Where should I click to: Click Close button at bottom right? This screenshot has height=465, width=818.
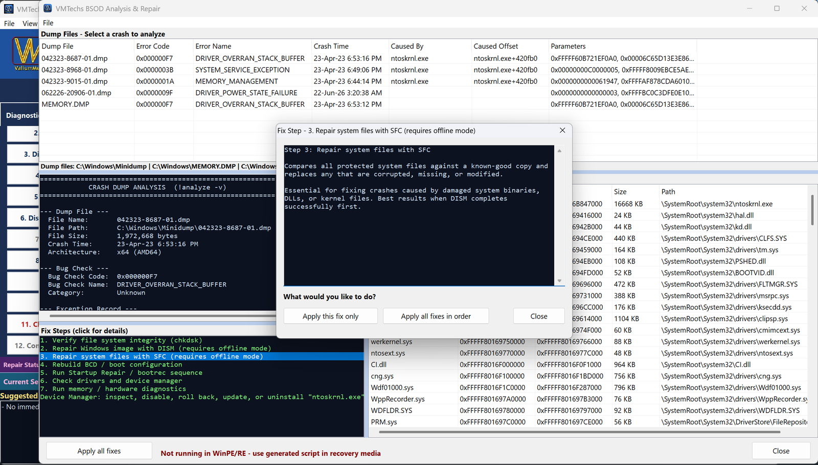click(x=781, y=451)
